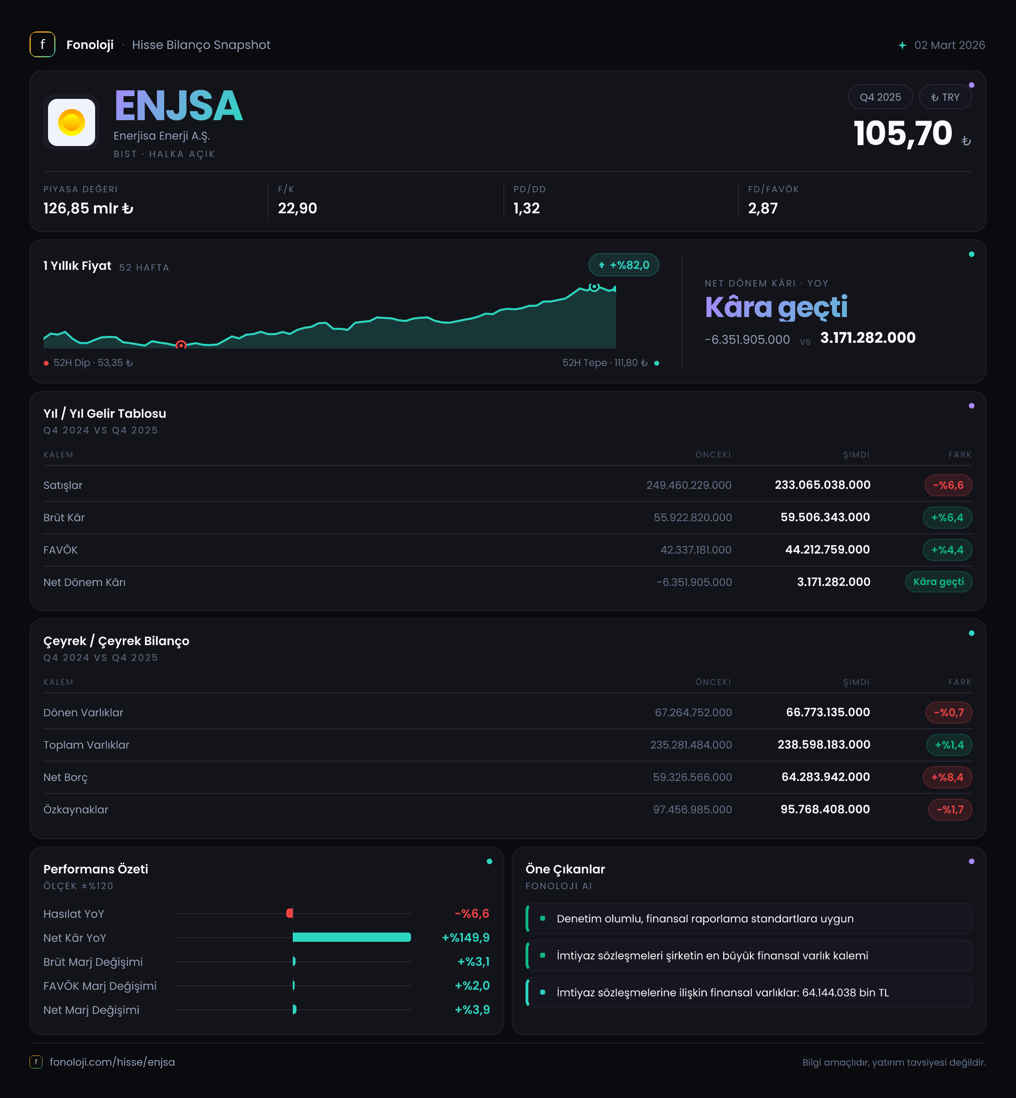Click the ENJSA ticker title
1016x1098 pixels.
click(x=179, y=106)
